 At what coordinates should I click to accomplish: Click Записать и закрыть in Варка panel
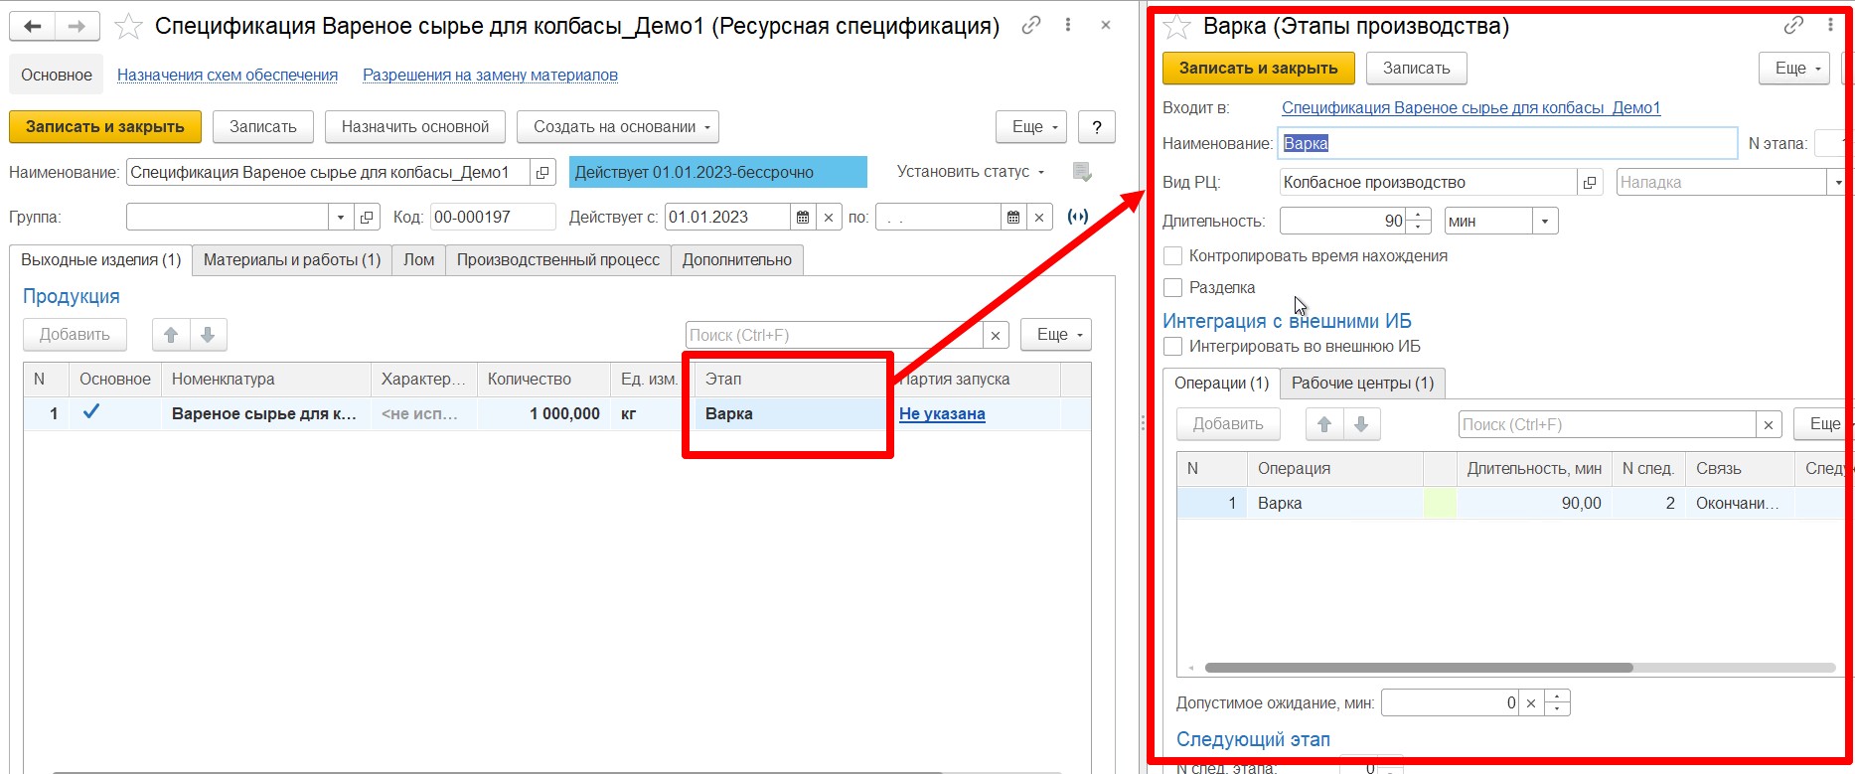tap(1258, 69)
